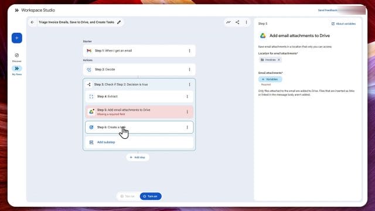The height and width of the screenshot is (211, 375).
Task: Add Variables for email attachments
Action: point(270,79)
